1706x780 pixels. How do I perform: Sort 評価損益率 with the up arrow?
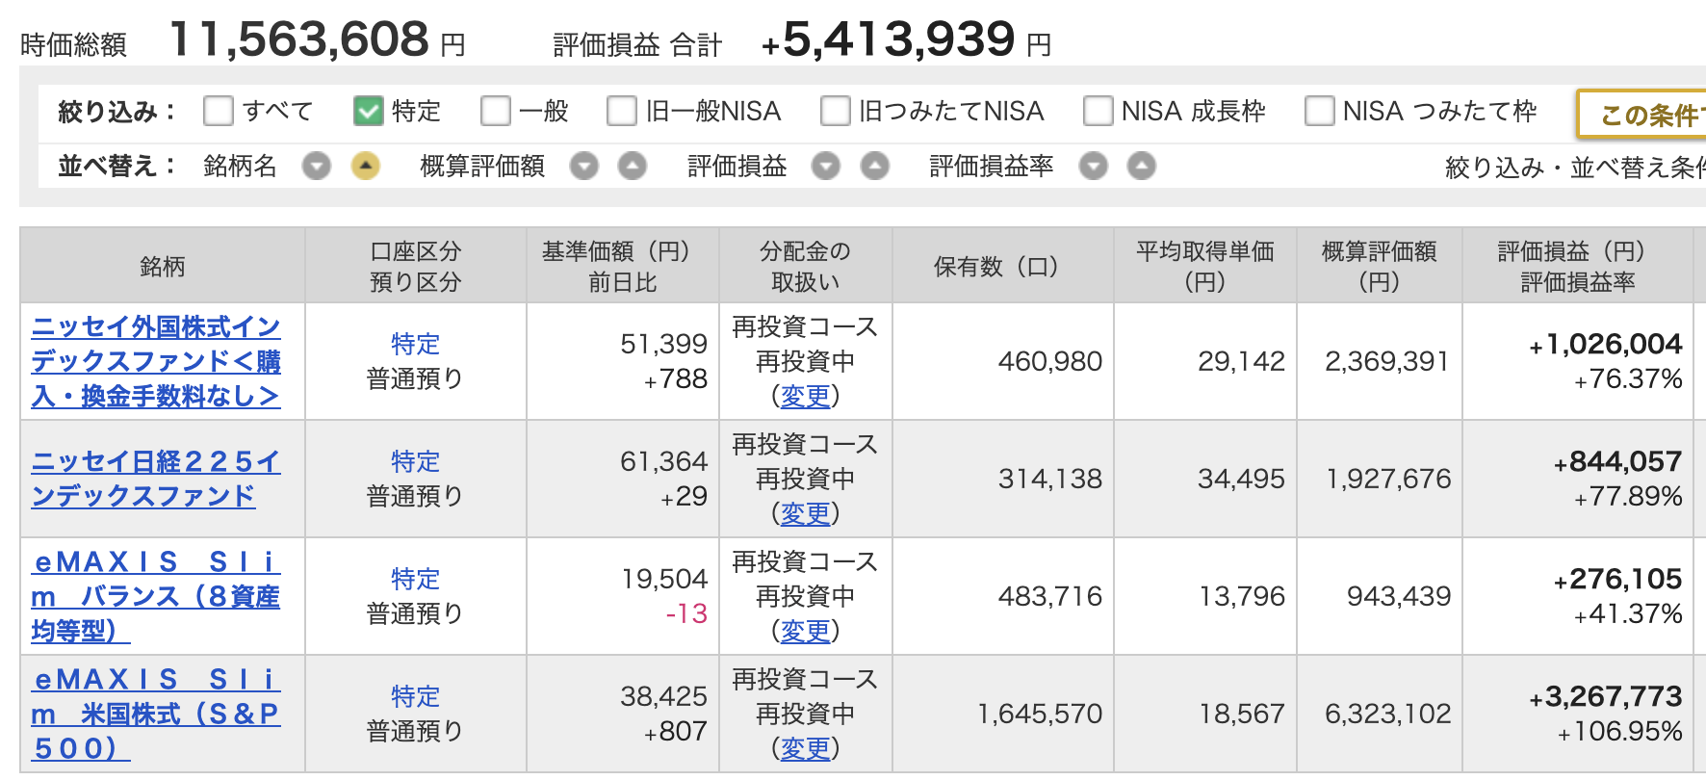(x=1141, y=167)
